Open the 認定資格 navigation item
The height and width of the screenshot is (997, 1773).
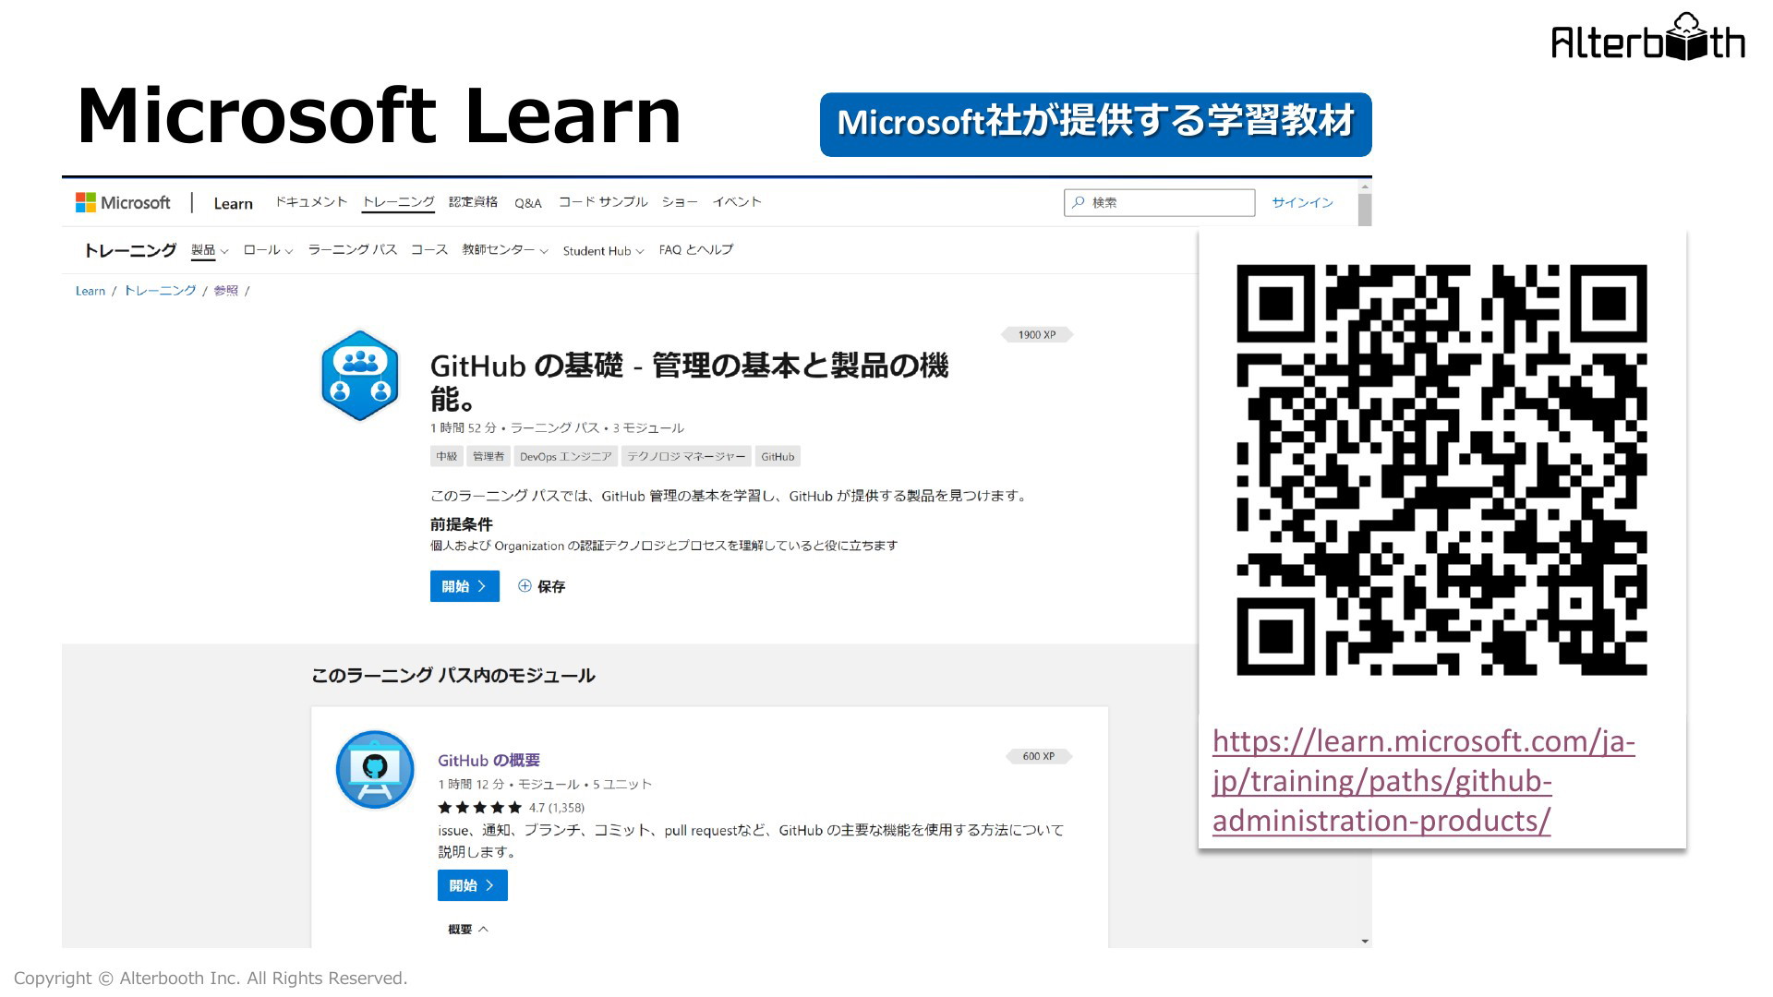(473, 201)
